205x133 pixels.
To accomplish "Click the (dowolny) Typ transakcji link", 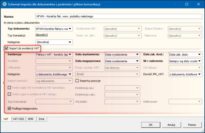I will (x=42, y=35).
